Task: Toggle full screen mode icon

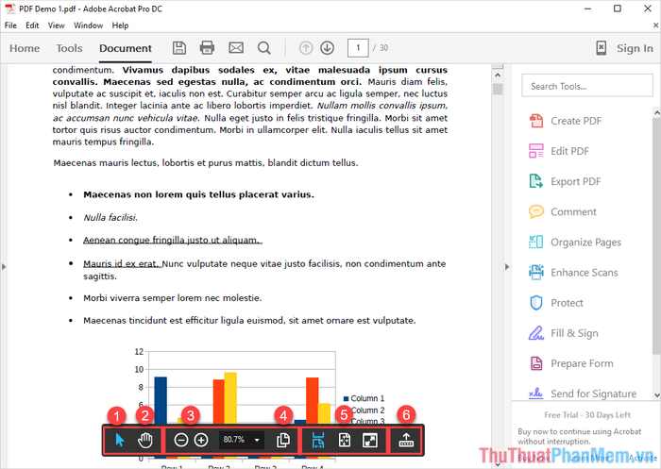Action: [369, 440]
